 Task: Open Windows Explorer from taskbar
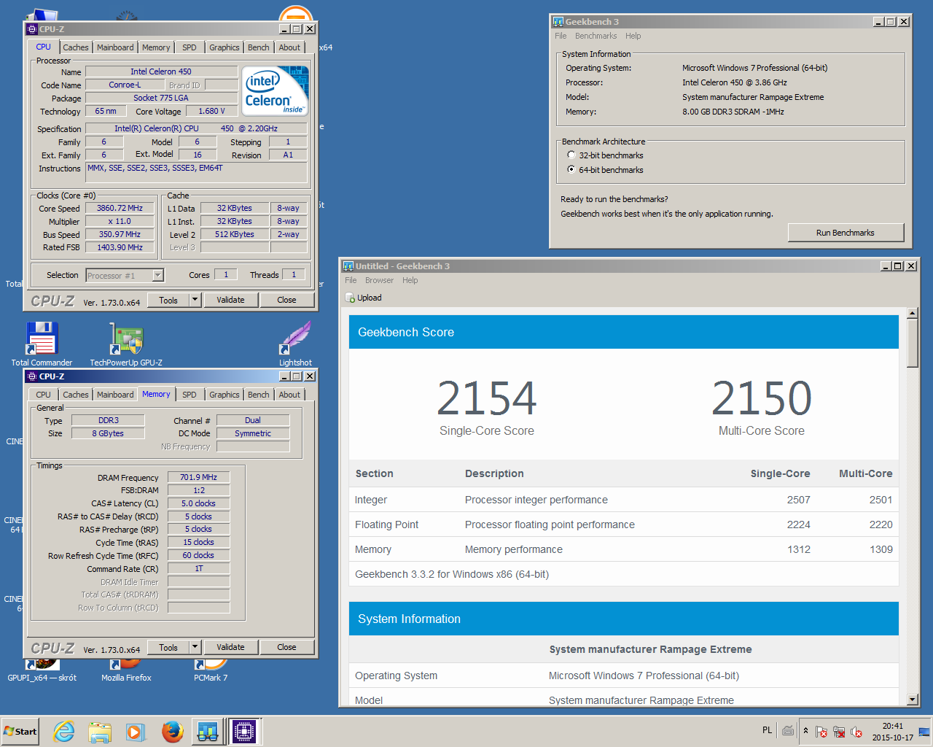(x=100, y=732)
